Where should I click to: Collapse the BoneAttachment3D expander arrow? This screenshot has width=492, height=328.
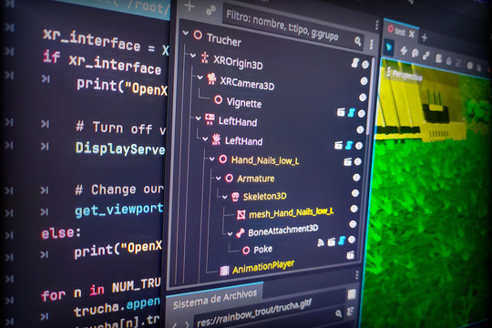click(230, 234)
